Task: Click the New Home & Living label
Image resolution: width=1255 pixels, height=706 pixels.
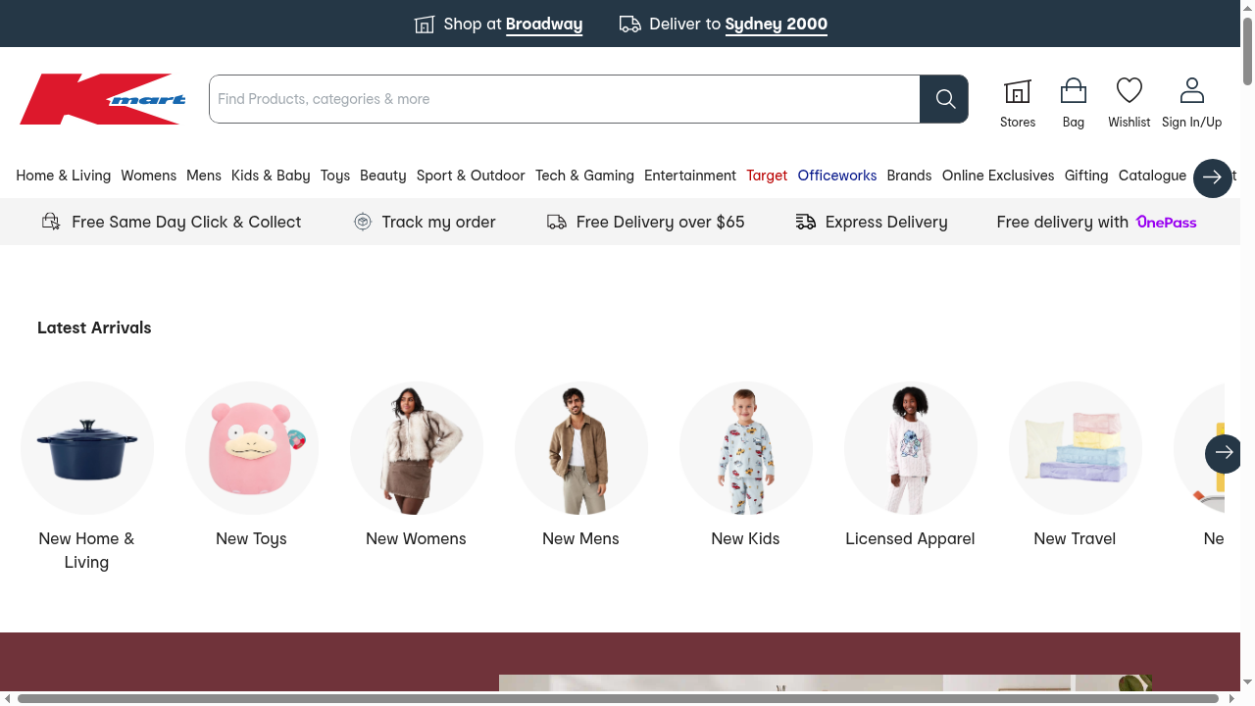Action: click(x=86, y=550)
